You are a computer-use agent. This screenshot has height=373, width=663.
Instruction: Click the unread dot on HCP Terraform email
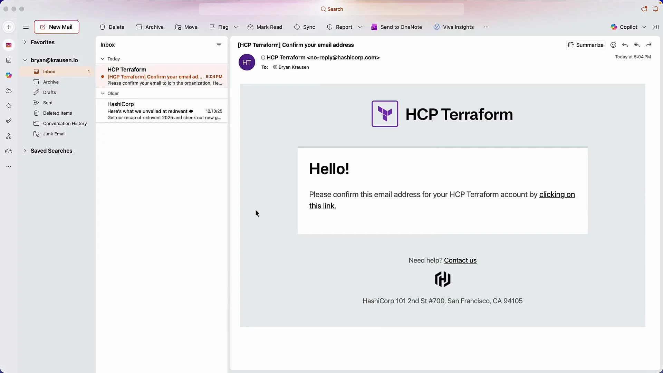coord(103,77)
